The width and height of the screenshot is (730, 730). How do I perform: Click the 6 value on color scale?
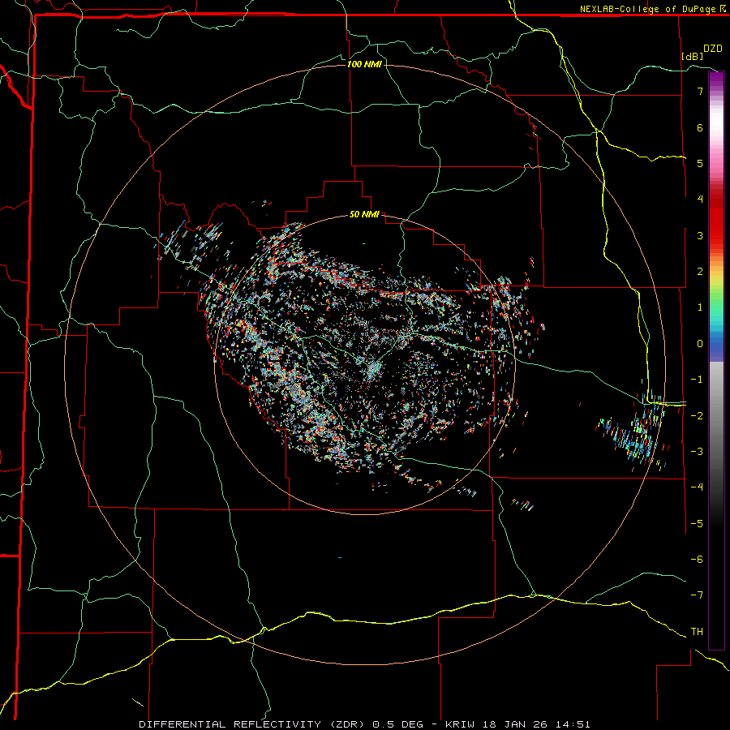point(700,127)
